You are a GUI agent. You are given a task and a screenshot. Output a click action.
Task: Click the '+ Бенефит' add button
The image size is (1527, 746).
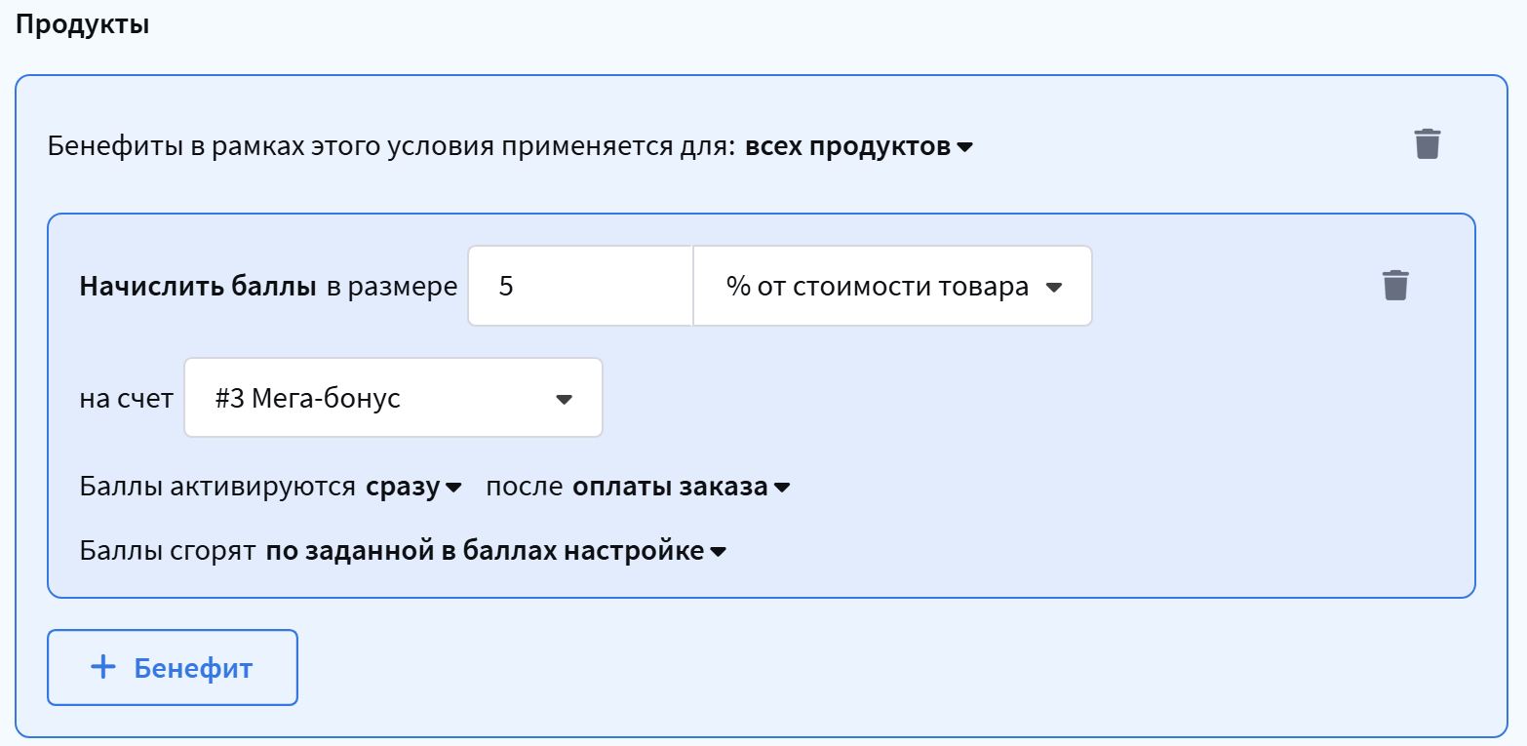[x=173, y=667]
